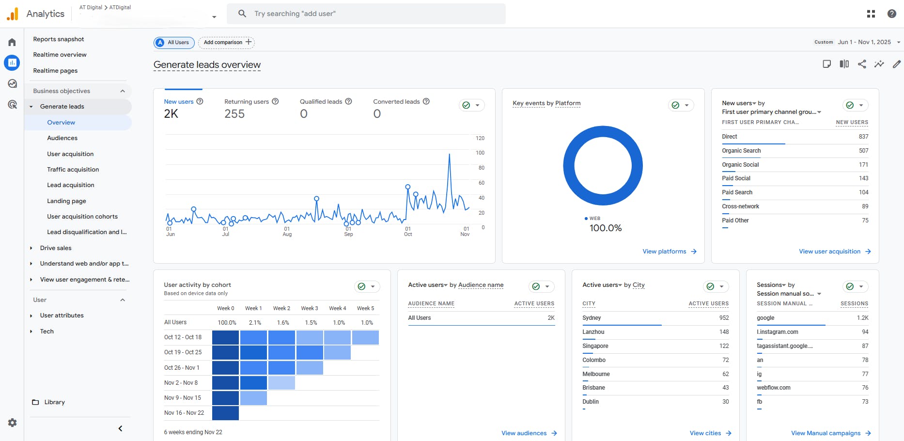Collapse the User section chevron

coord(123,299)
